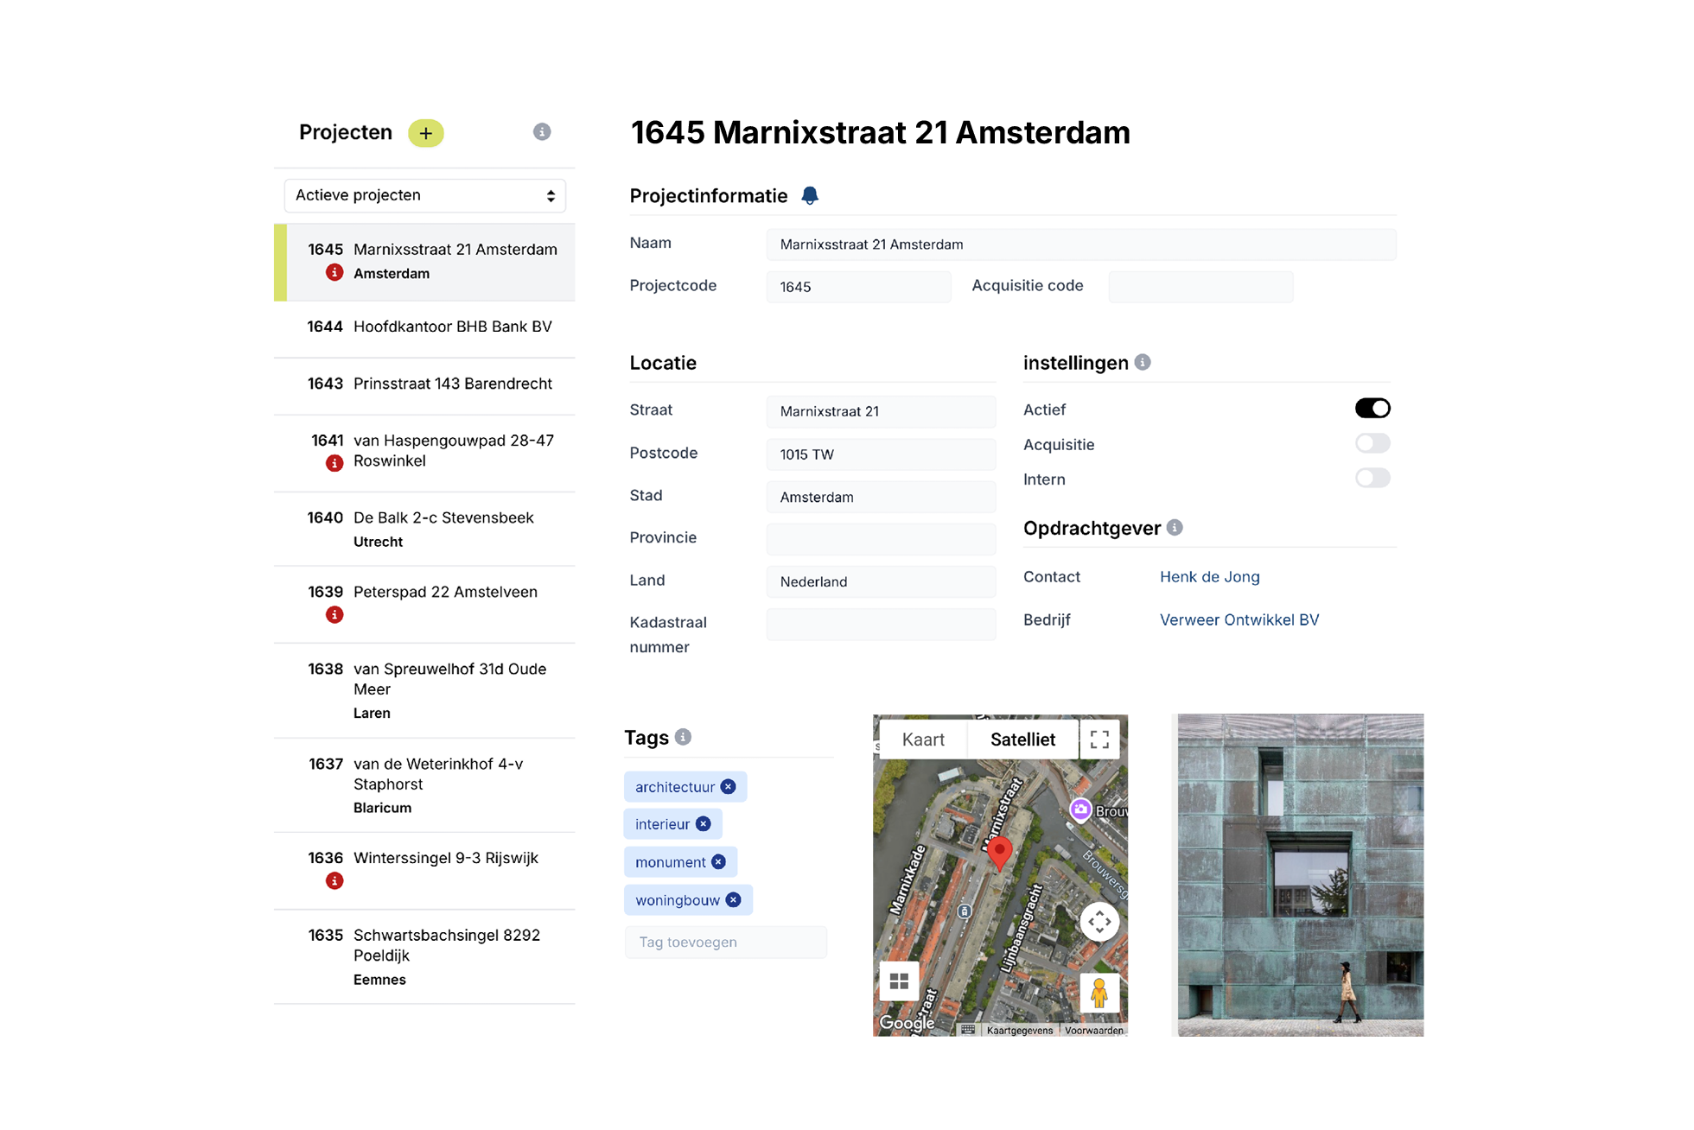Toggle the Actief switch off
The width and height of the screenshot is (1694, 1130).
tap(1372, 408)
